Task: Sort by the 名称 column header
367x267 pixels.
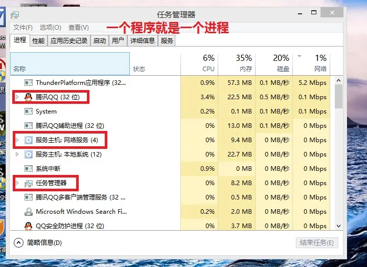Action: 70,64
